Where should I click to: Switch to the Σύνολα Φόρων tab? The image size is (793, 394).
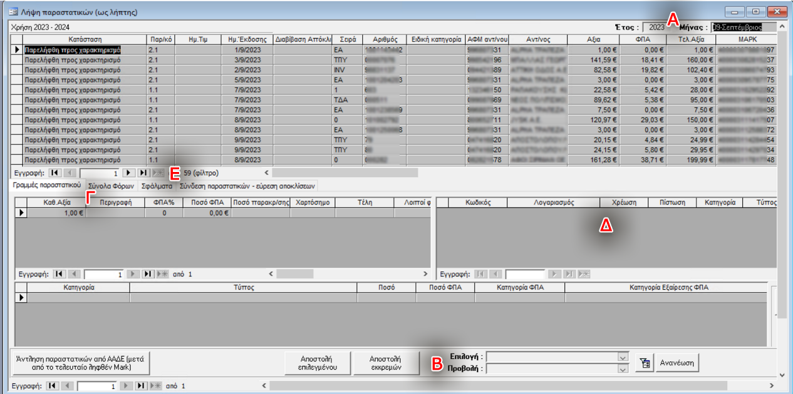point(111,186)
